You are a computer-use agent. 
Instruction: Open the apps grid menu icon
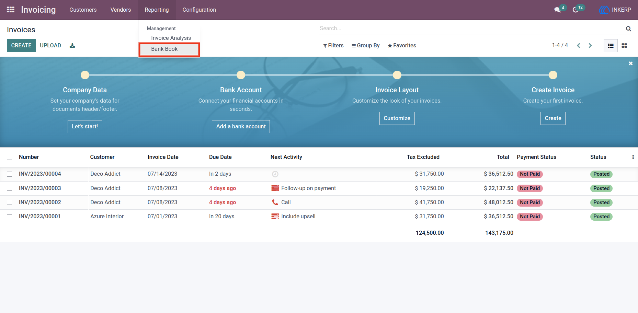point(11,10)
